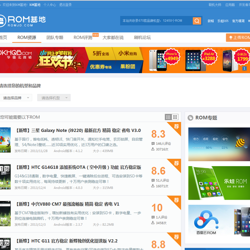The image size is (250, 250).
Task: Click the 10 rating score
Action: [x=157, y=208]
